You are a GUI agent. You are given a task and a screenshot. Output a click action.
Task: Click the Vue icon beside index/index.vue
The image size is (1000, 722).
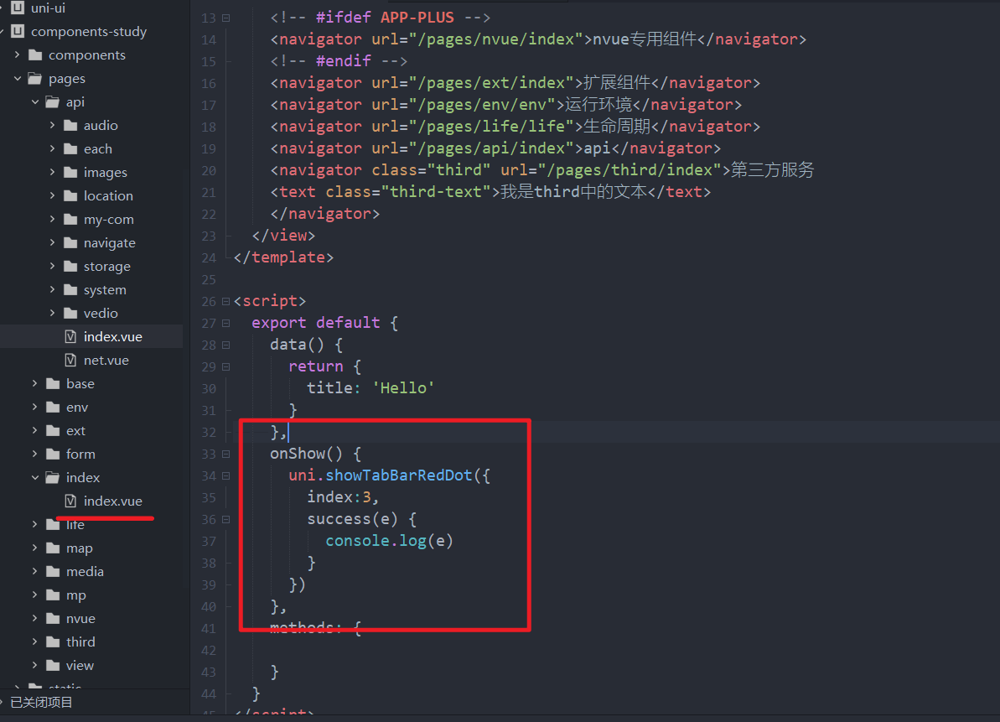[x=70, y=501]
